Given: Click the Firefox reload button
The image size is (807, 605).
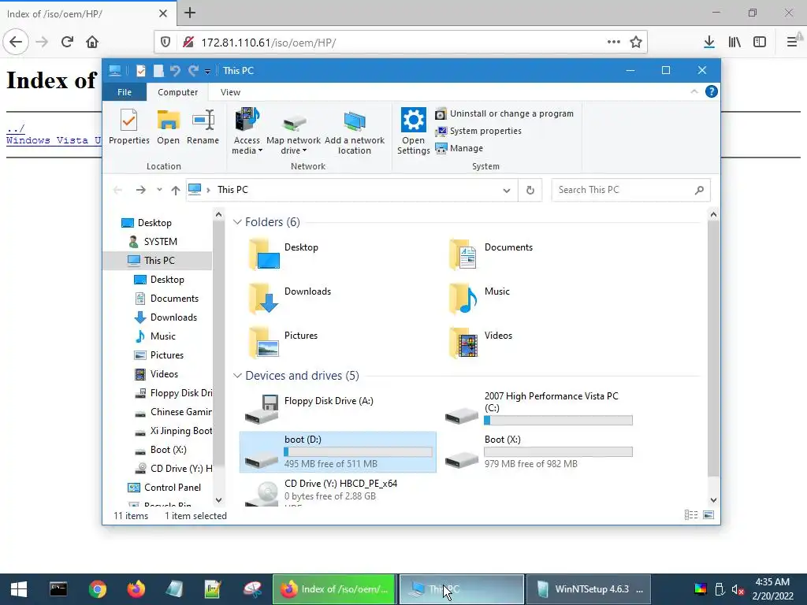Looking at the screenshot, I should [x=67, y=42].
